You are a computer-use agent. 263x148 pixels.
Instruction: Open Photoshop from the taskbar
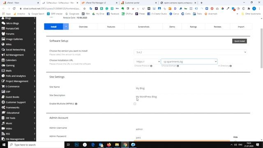point(77,144)
